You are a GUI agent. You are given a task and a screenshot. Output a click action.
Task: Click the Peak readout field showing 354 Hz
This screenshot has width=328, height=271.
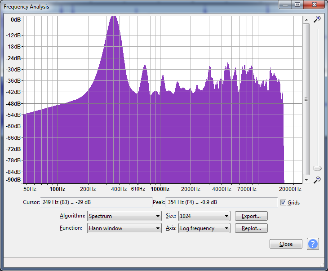pos(222,202)
